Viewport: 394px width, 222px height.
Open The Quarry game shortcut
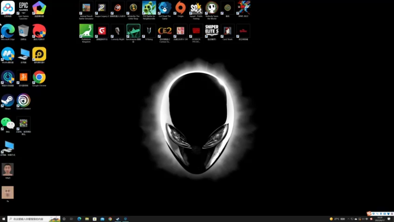(x=243, y=32)
